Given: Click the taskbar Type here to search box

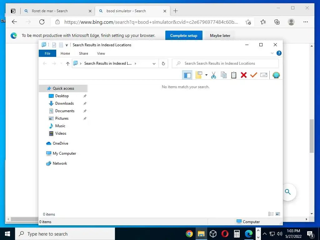Looking at the screenshot, I should (x=65, y=234).
